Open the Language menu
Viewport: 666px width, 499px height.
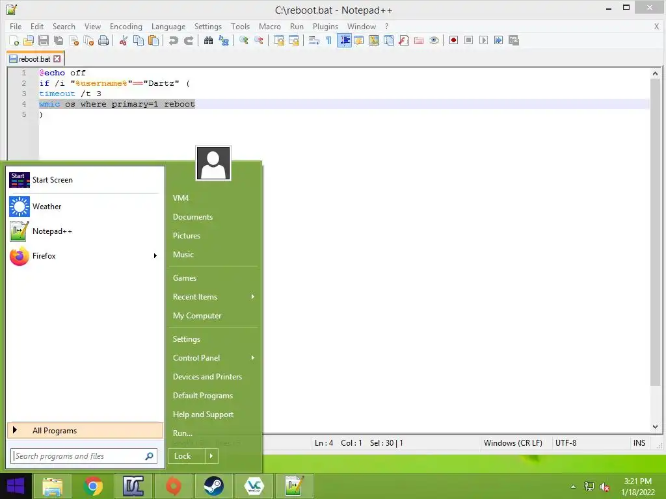click(x=168, y=26)
